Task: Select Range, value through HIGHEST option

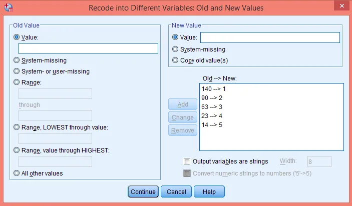Action: (x=17, y=150)
